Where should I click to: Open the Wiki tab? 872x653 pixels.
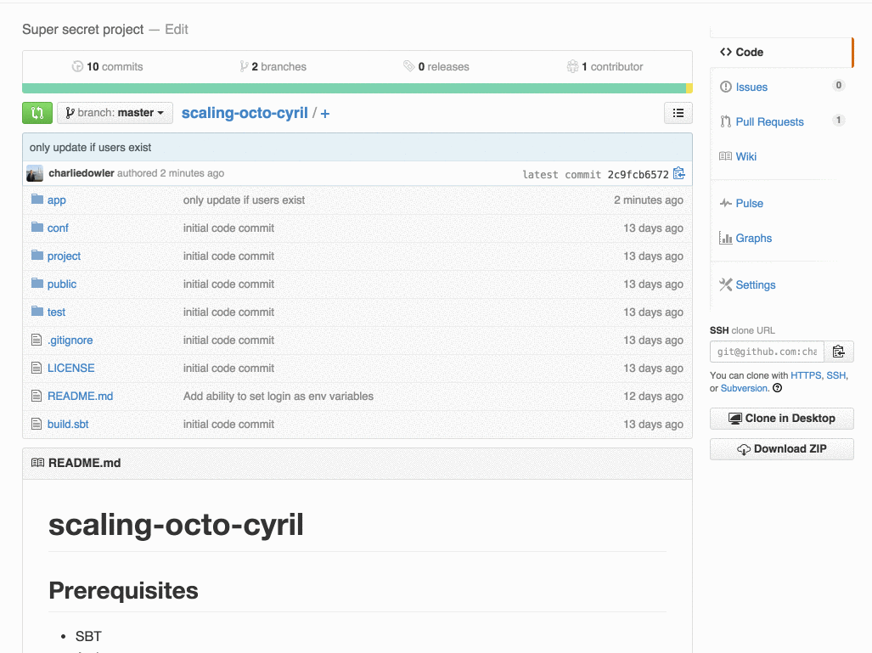pos(745,157)
